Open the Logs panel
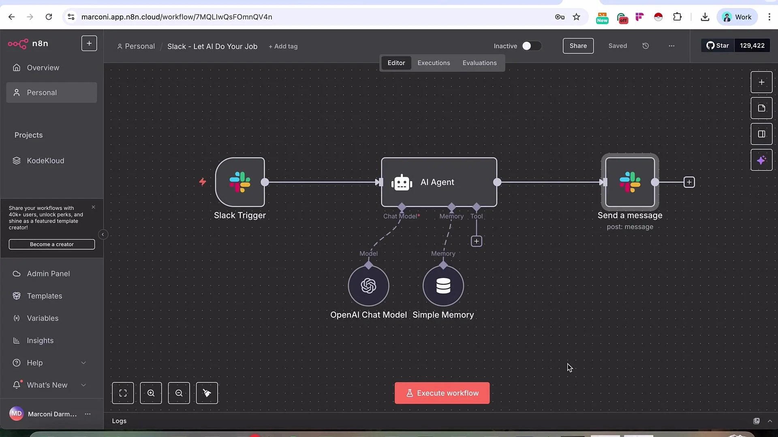 (119, 421)
